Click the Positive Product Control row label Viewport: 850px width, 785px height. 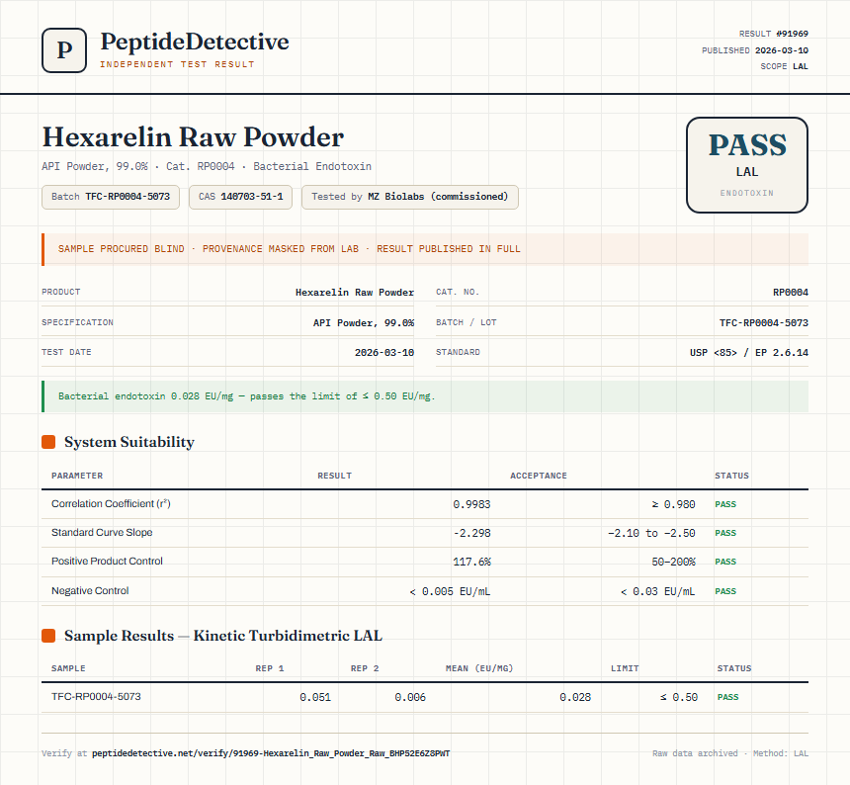pyautogui.click(x=107, y=562)
